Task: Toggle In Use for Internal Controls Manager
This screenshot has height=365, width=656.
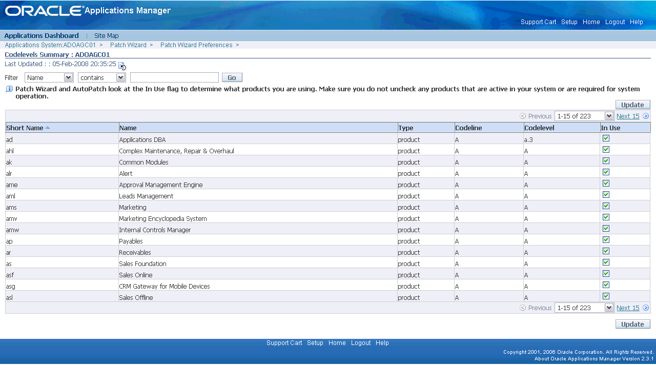Action: pyautogui.click(x=606, y=229)
